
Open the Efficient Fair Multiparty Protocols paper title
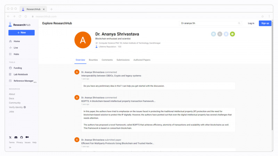click(117, 144)
